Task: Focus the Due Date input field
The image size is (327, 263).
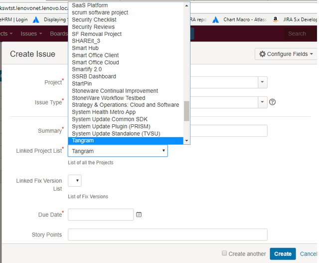Action: 101,215
